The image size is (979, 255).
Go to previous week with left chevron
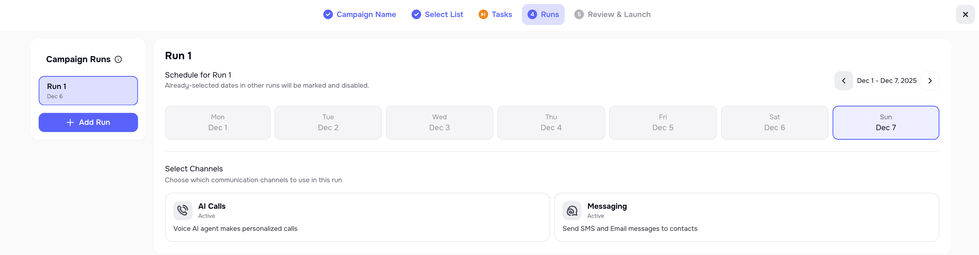click(x=843, y=81)
